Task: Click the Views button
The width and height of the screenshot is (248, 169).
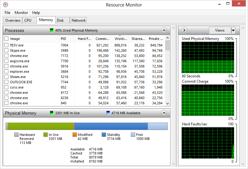Action: coord(220,30)
